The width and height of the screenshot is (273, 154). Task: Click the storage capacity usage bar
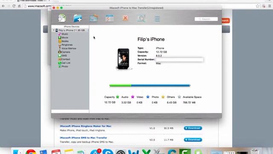[150, 86]
